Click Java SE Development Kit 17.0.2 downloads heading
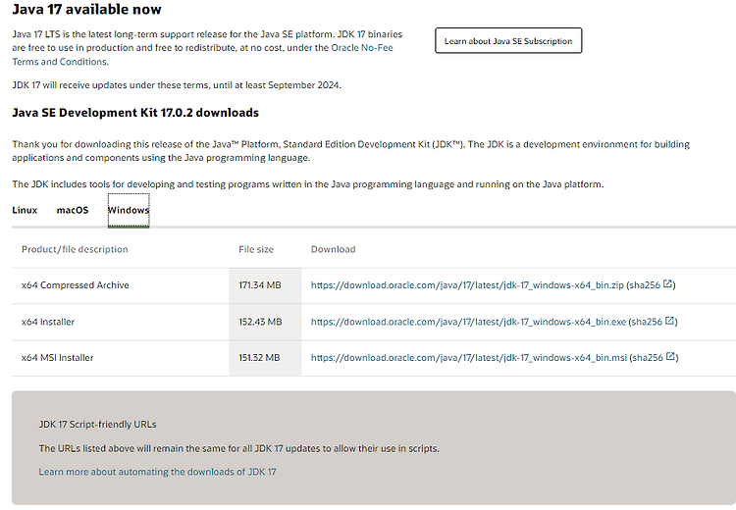This screenshot has width=736, height=510. click(x=135, y=113)
